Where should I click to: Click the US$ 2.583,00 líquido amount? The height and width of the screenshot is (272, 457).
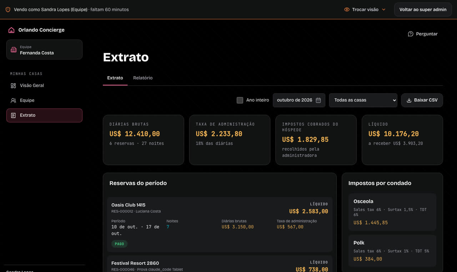click(308, 211)
